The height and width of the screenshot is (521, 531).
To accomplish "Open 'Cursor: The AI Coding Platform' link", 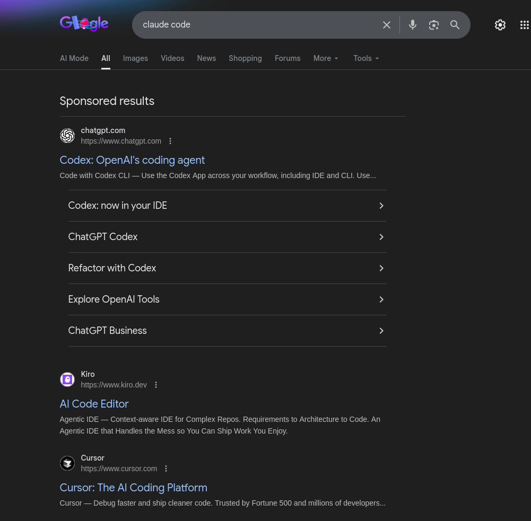I will point(133,488).
